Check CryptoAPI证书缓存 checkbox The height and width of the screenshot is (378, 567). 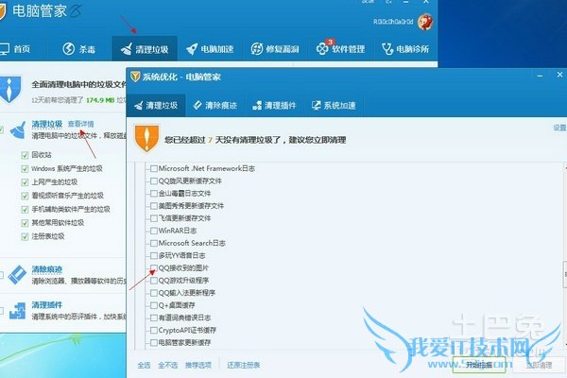tap(154, 330)
